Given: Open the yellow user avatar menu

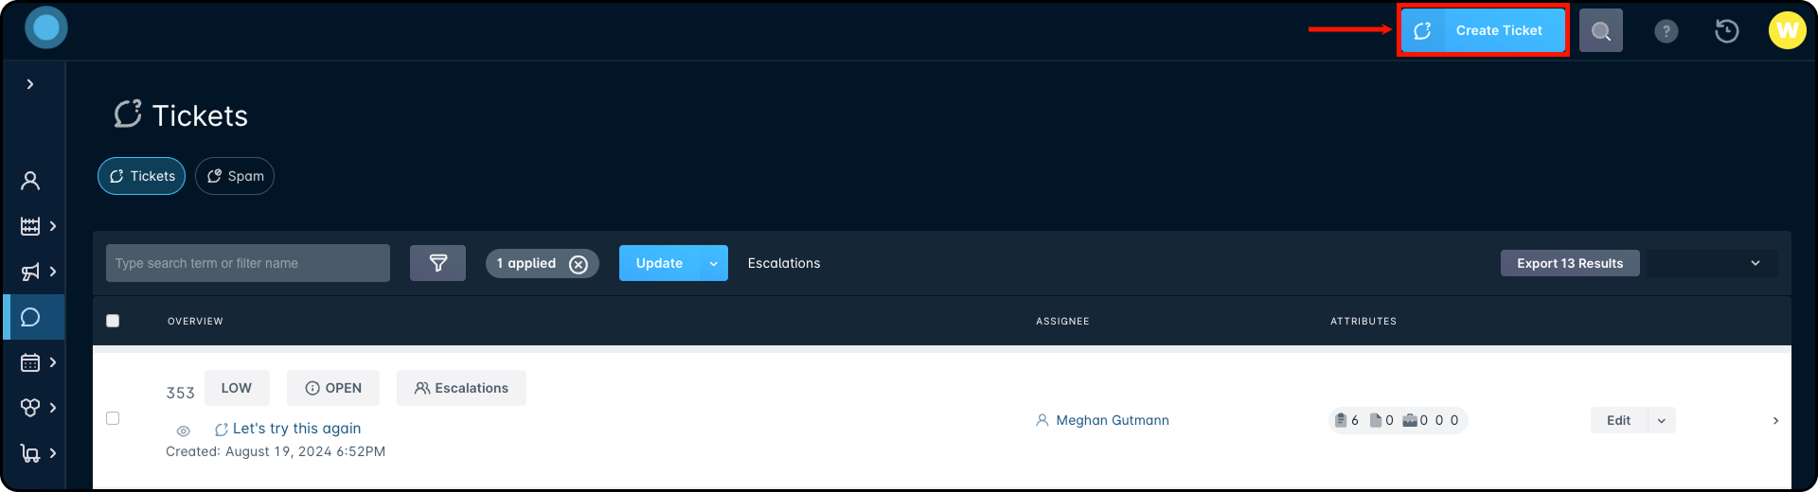Looking at the screenshot, I should coord(1788,30).
